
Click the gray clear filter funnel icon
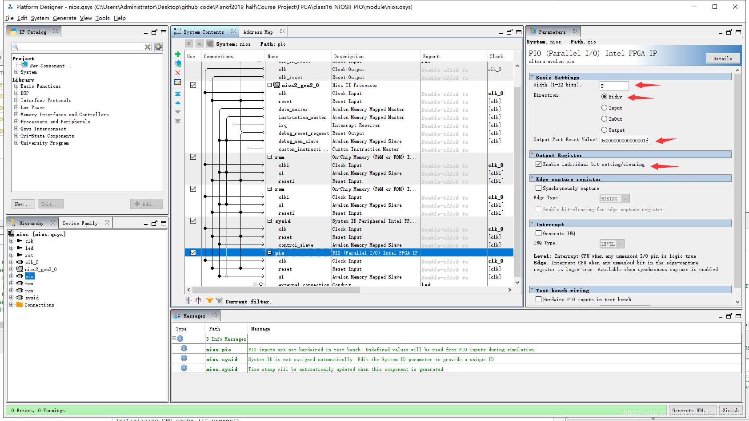(219, 301)
